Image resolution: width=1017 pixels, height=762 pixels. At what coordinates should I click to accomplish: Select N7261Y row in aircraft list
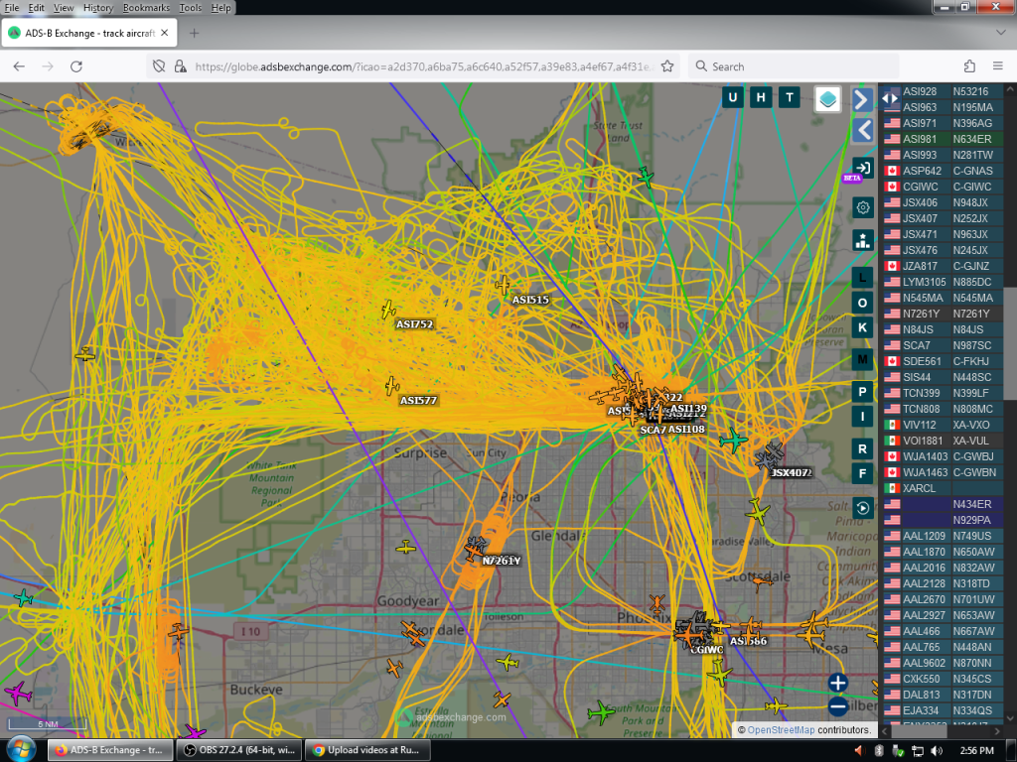[x=944, y=314]
